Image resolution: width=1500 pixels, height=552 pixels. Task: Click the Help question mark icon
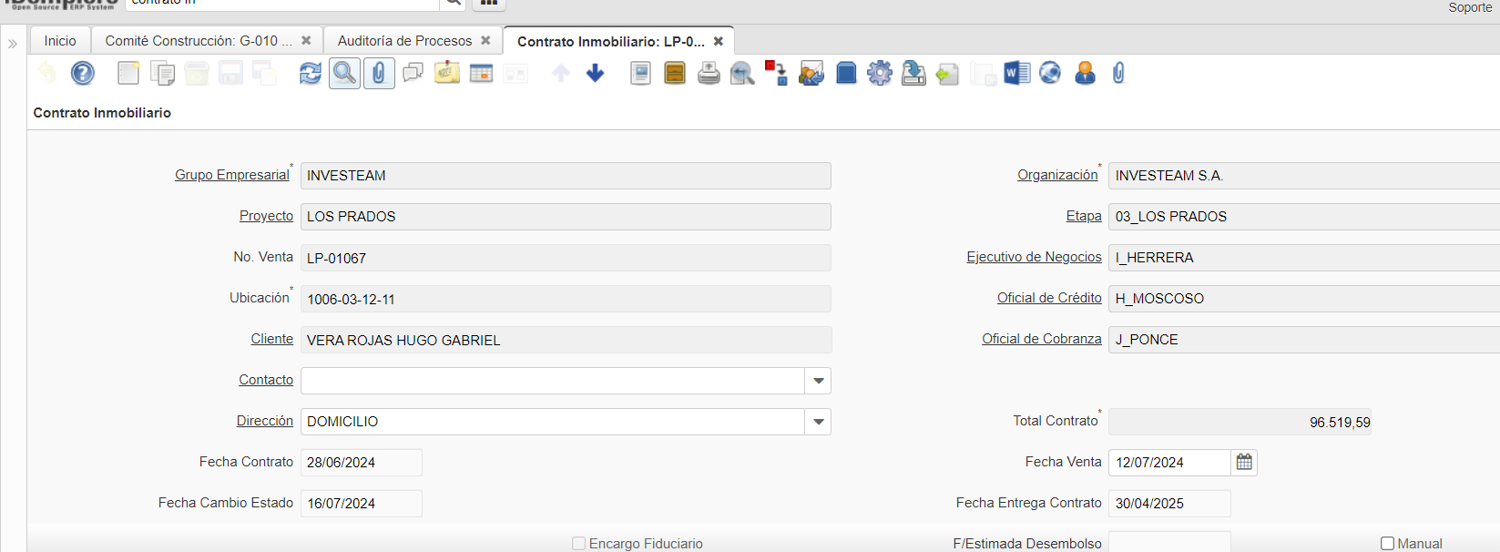tap(83, 73)
